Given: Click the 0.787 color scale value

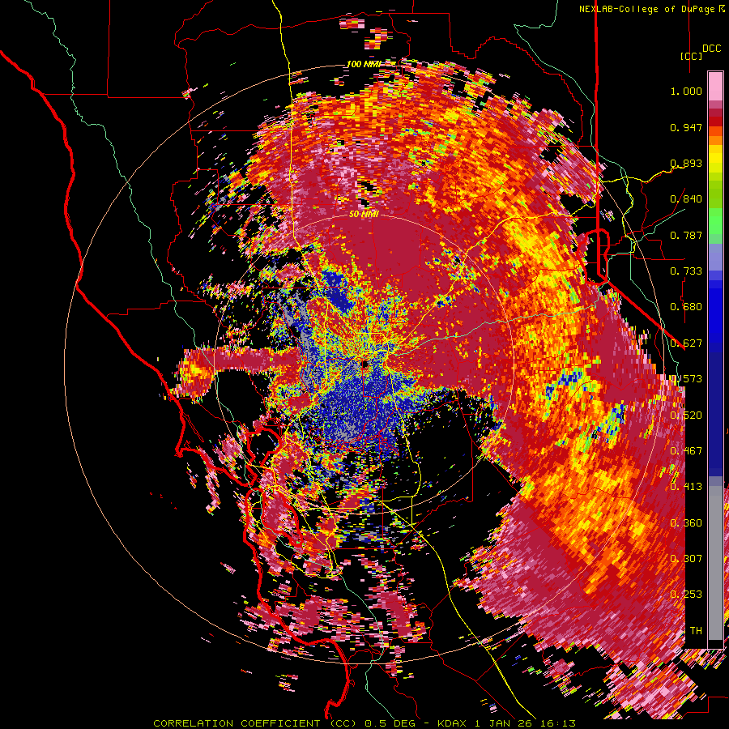Looking at the screenshot, I should pyautogui.click(x=686, y=235).
